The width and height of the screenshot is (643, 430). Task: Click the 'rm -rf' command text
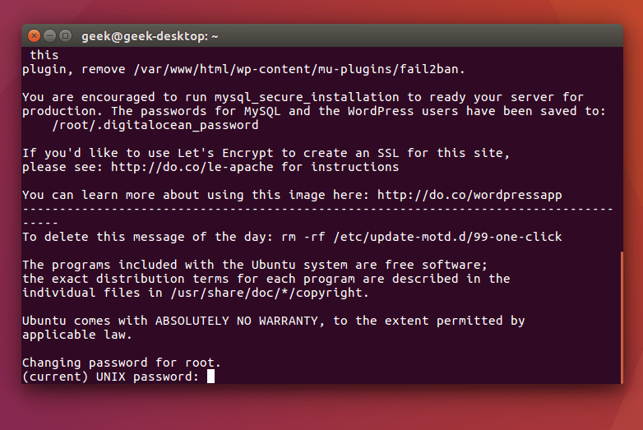click(x=303, y=237)
